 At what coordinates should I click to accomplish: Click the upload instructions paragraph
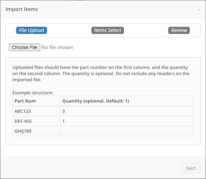click(x=101, y=73)
